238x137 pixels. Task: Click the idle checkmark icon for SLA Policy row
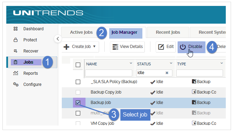tap(153, 82)
